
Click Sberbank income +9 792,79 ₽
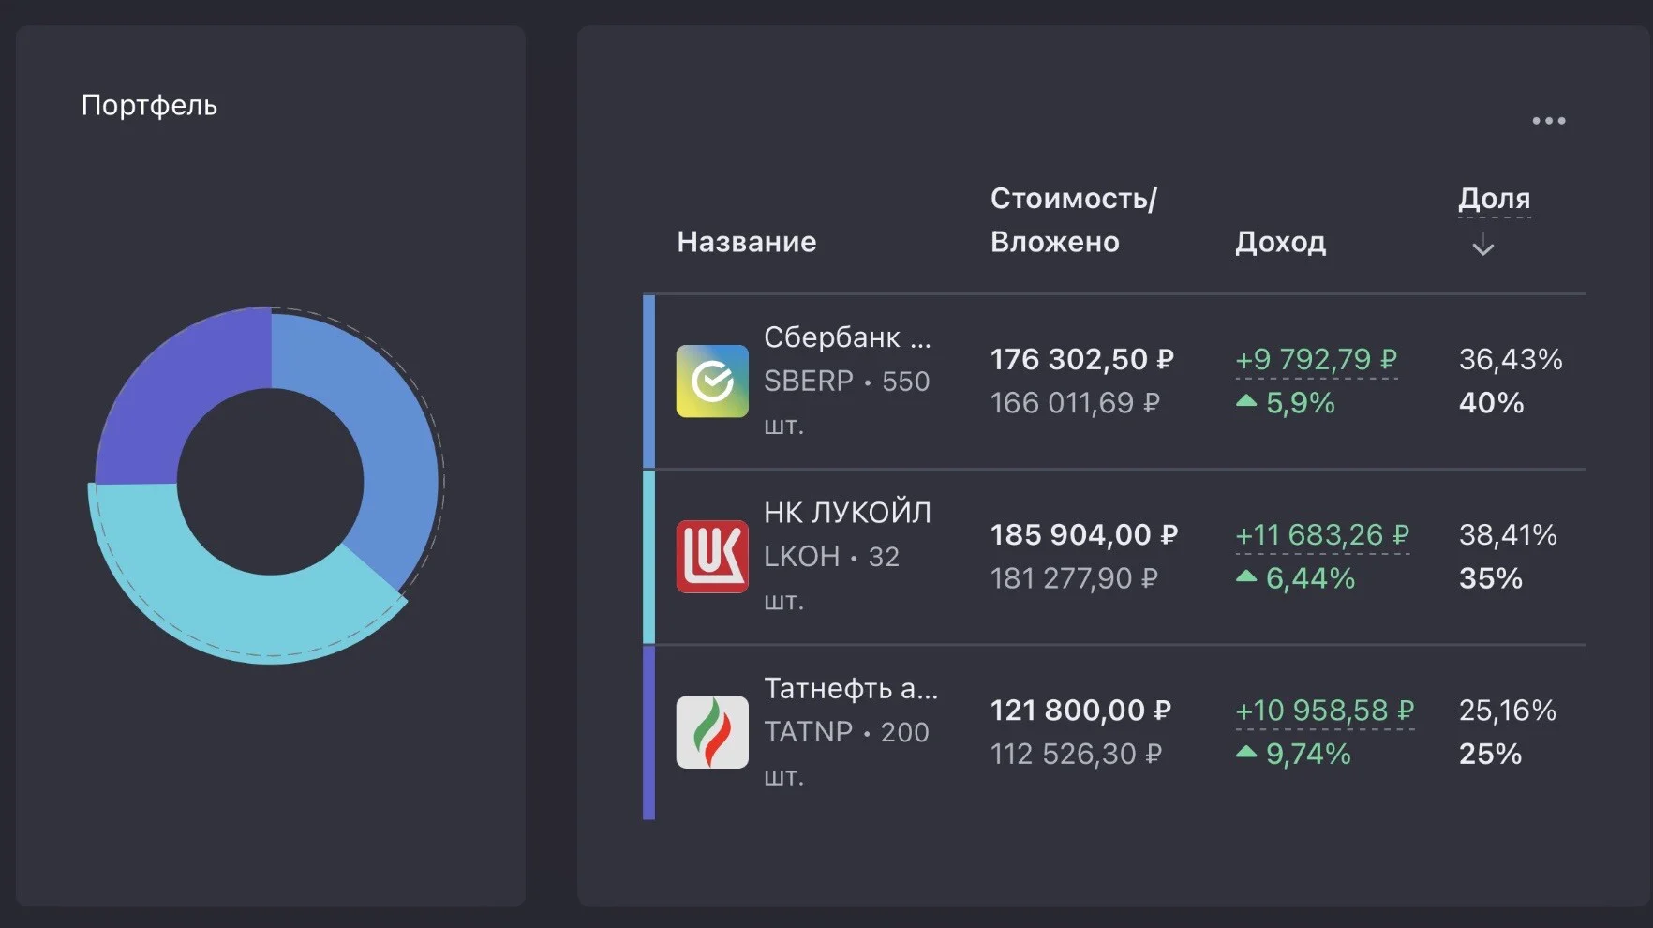pyautogui.click(x=1316, y=359)
